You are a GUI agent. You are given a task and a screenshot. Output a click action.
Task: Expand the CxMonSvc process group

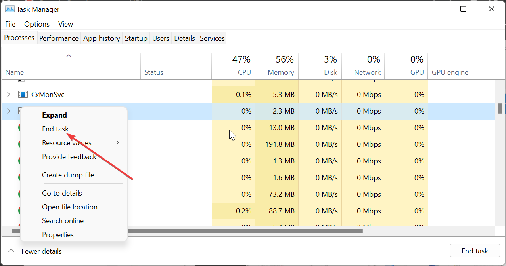(x=8, y=95)
